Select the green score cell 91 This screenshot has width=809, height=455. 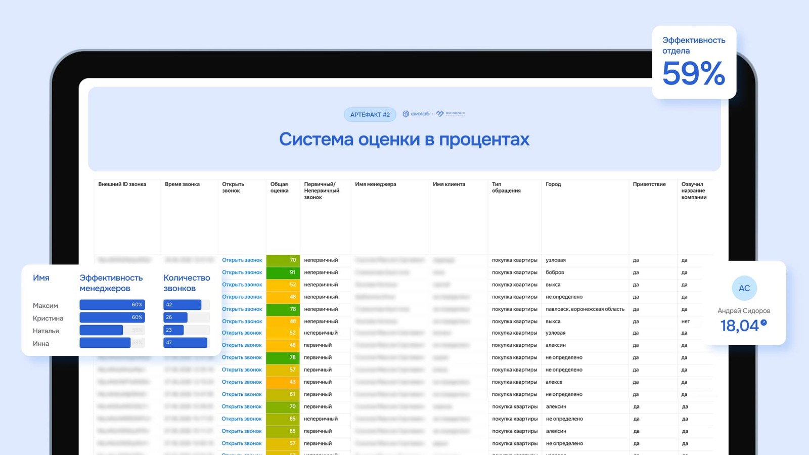point(283,272)
